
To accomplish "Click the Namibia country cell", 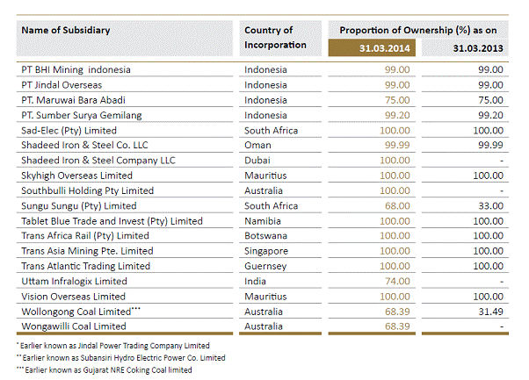I will (264, 221).
